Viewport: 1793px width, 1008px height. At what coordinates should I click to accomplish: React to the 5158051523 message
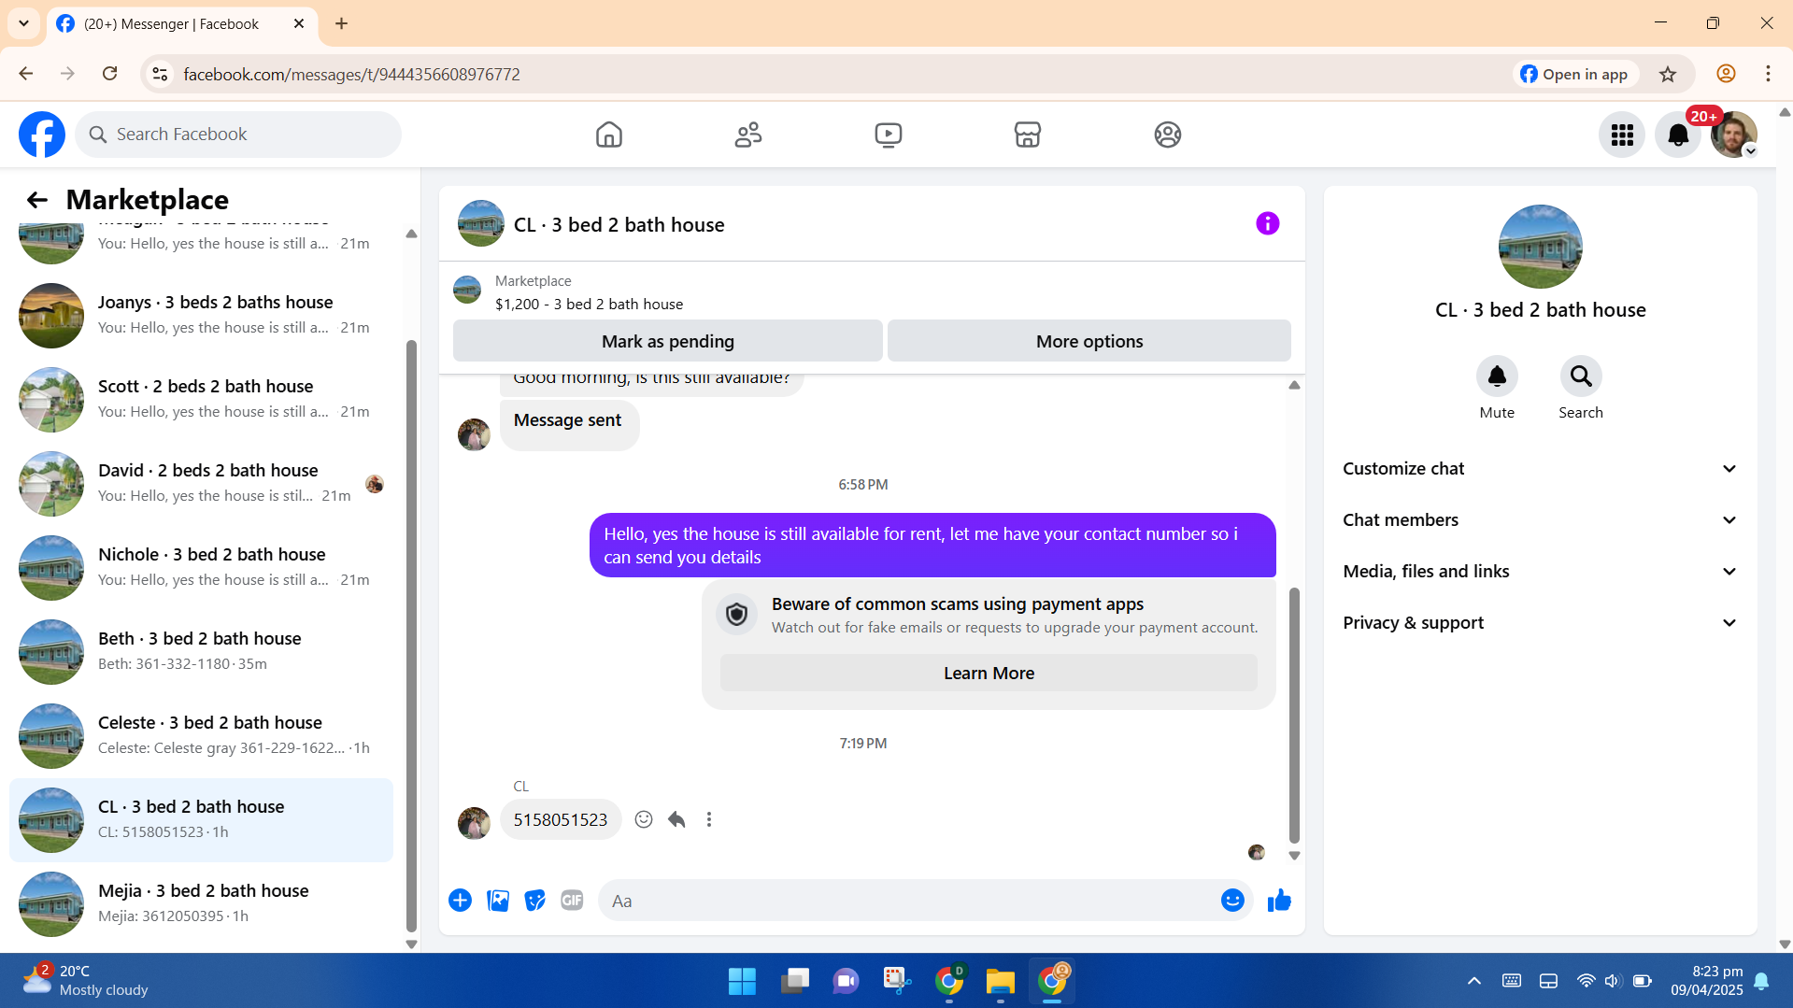(644, 819)
